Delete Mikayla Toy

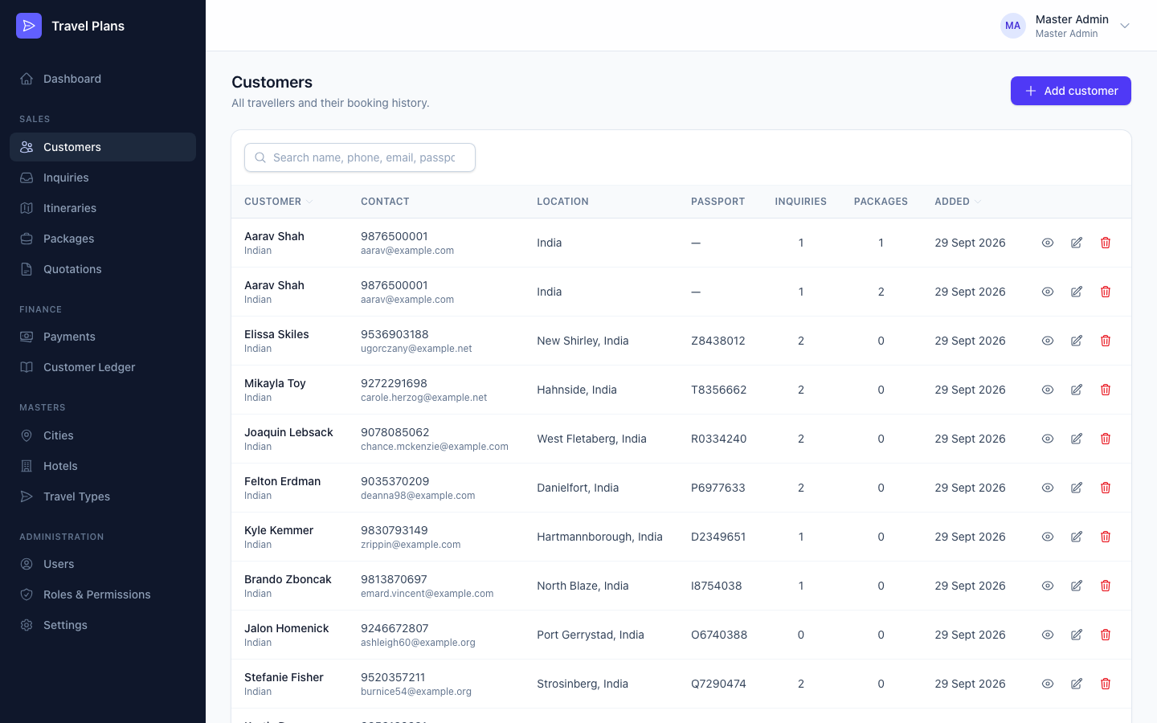click(1106, 390)
